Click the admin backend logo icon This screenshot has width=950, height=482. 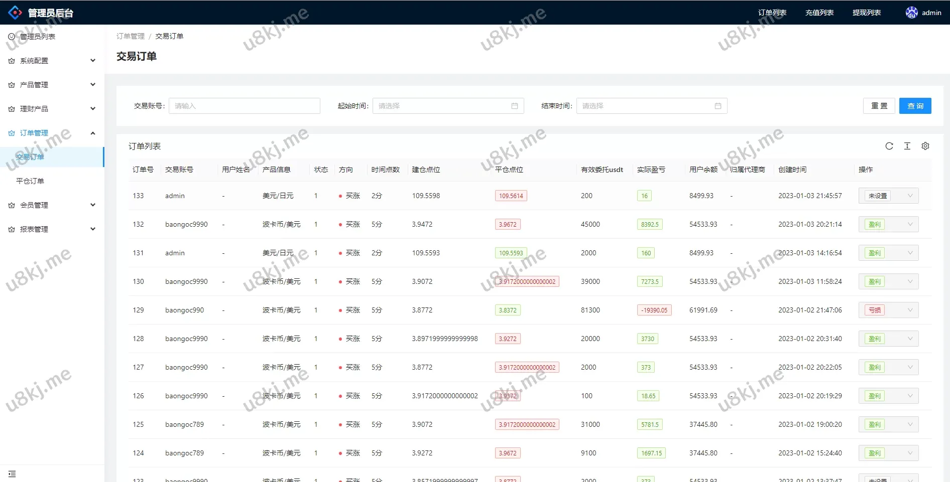(15, 13)
